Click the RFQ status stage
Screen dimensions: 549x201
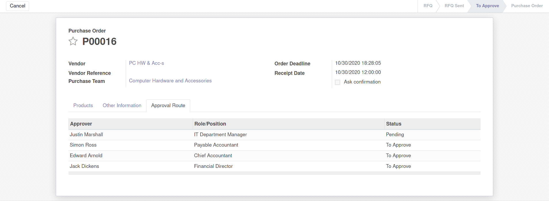428,6
